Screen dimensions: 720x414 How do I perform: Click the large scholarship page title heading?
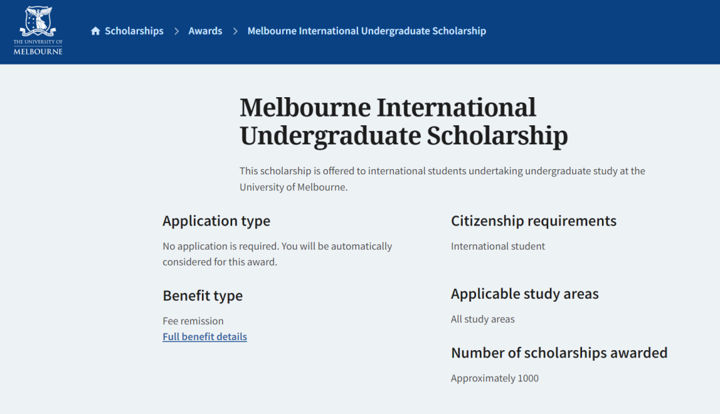coord(403,121)
